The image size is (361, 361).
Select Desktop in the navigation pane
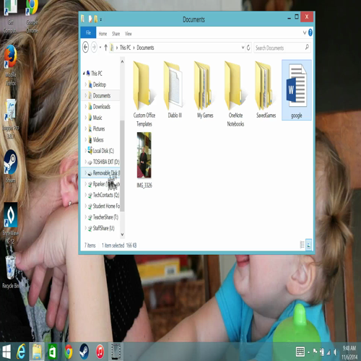(x=100, y=84)
